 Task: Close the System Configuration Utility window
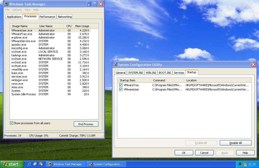point(253,64)
